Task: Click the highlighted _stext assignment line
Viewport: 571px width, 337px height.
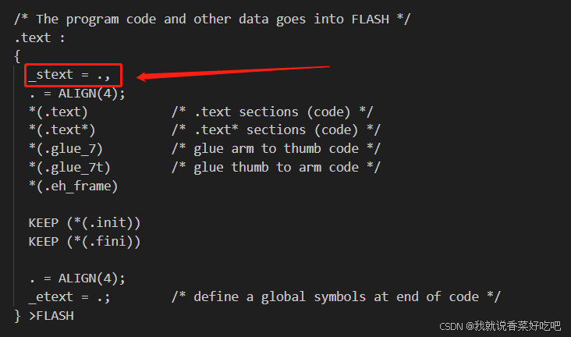Action: (69, 75)
